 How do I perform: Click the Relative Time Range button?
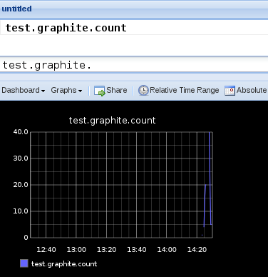[x=179, y=91]
